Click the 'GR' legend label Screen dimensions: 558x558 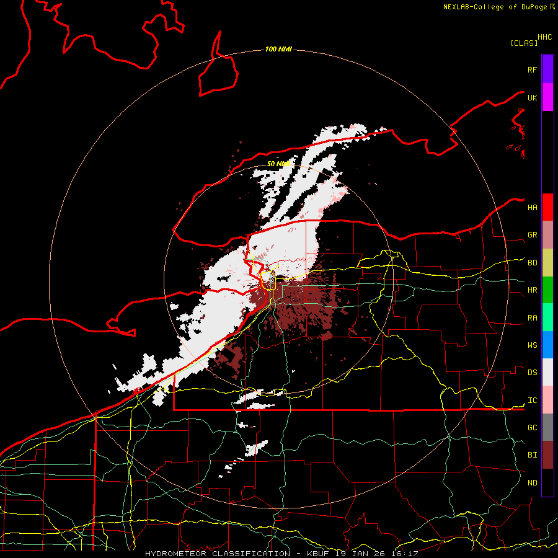(533, 235)
